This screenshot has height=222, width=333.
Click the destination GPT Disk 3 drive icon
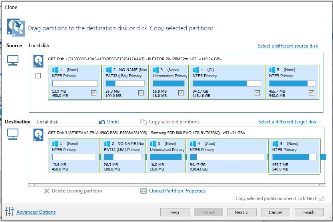38,135
